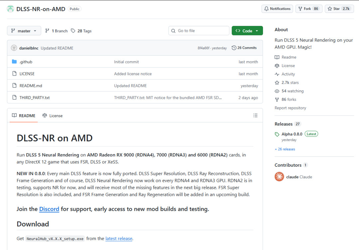
Task: Open the Added license notice commit link
Action: 133,74
